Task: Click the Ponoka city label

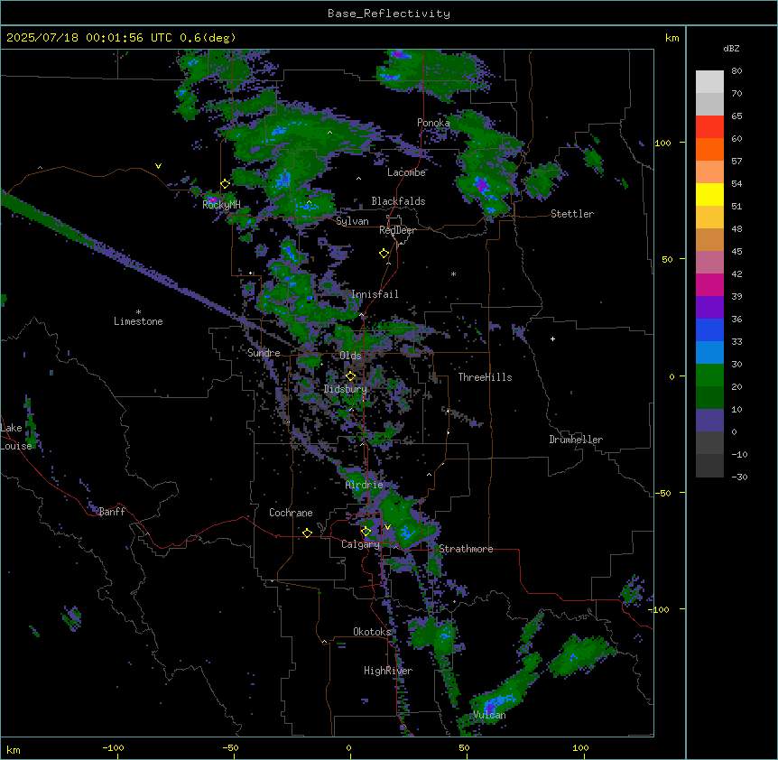Action: point(433,123)
